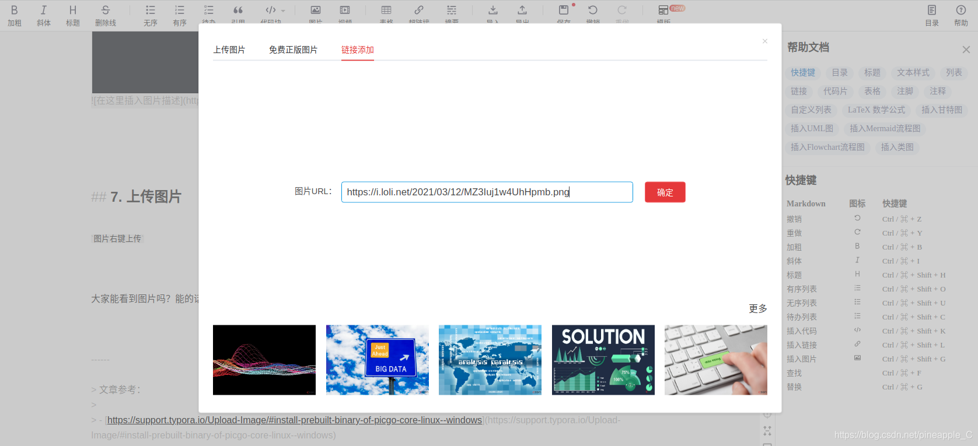Open the 插入Flowchart流程图 help topic tag

tap(827, 148)
